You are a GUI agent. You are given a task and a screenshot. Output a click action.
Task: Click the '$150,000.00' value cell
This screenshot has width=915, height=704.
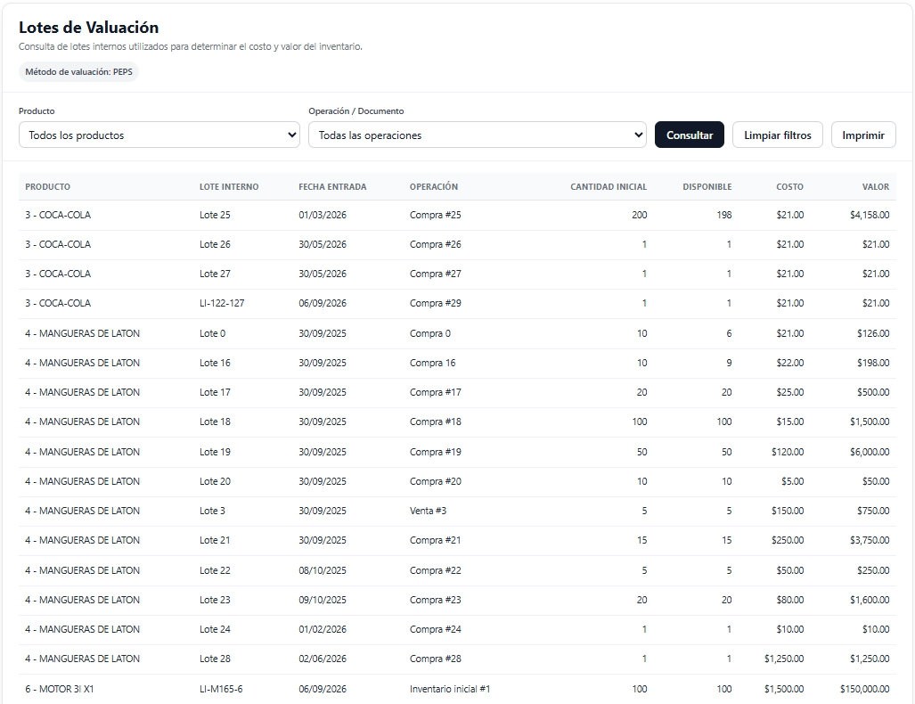(x=865, y=689)
